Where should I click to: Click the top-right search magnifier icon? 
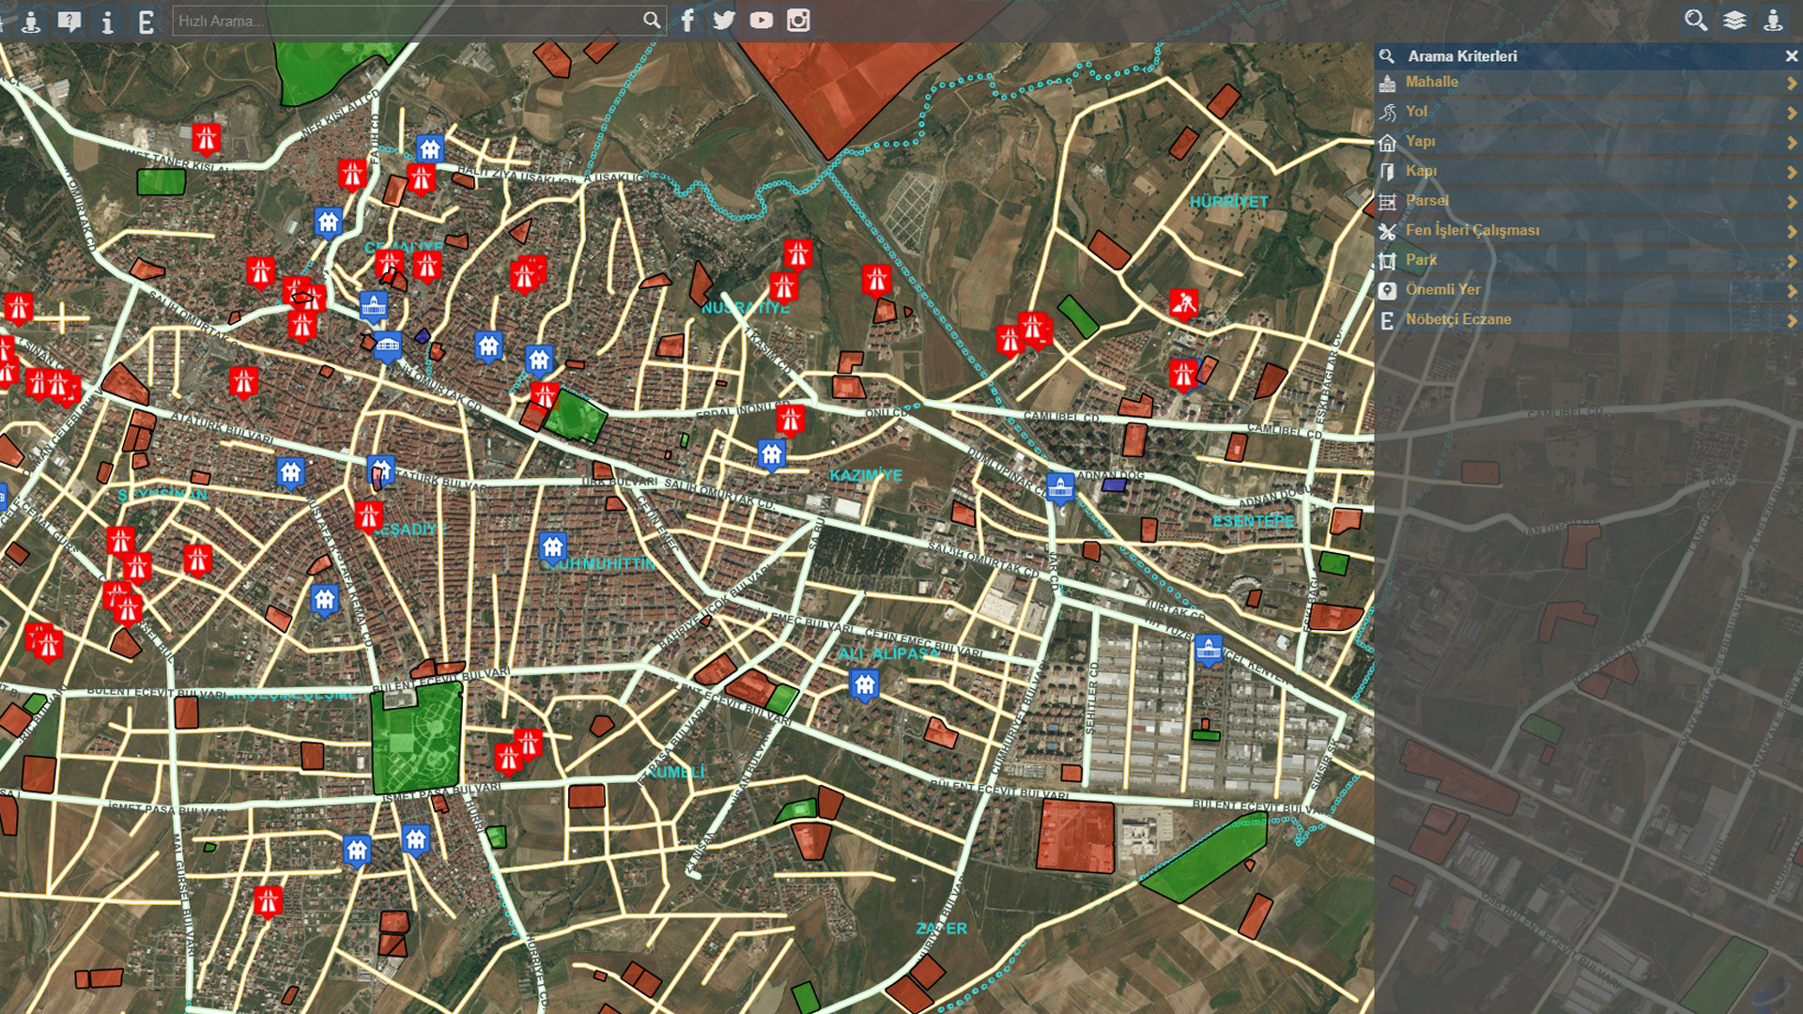coord(1696,21)
